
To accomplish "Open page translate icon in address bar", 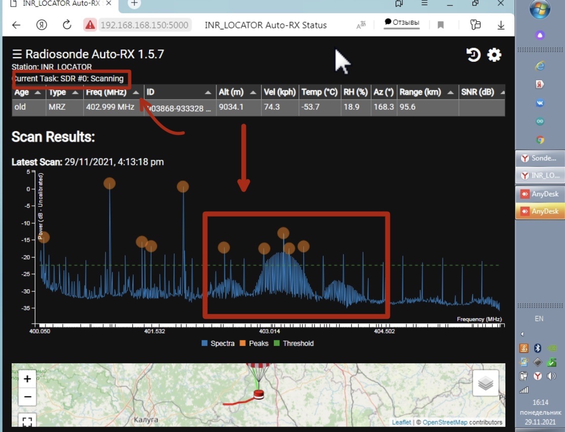I will (x=361, y=25).
